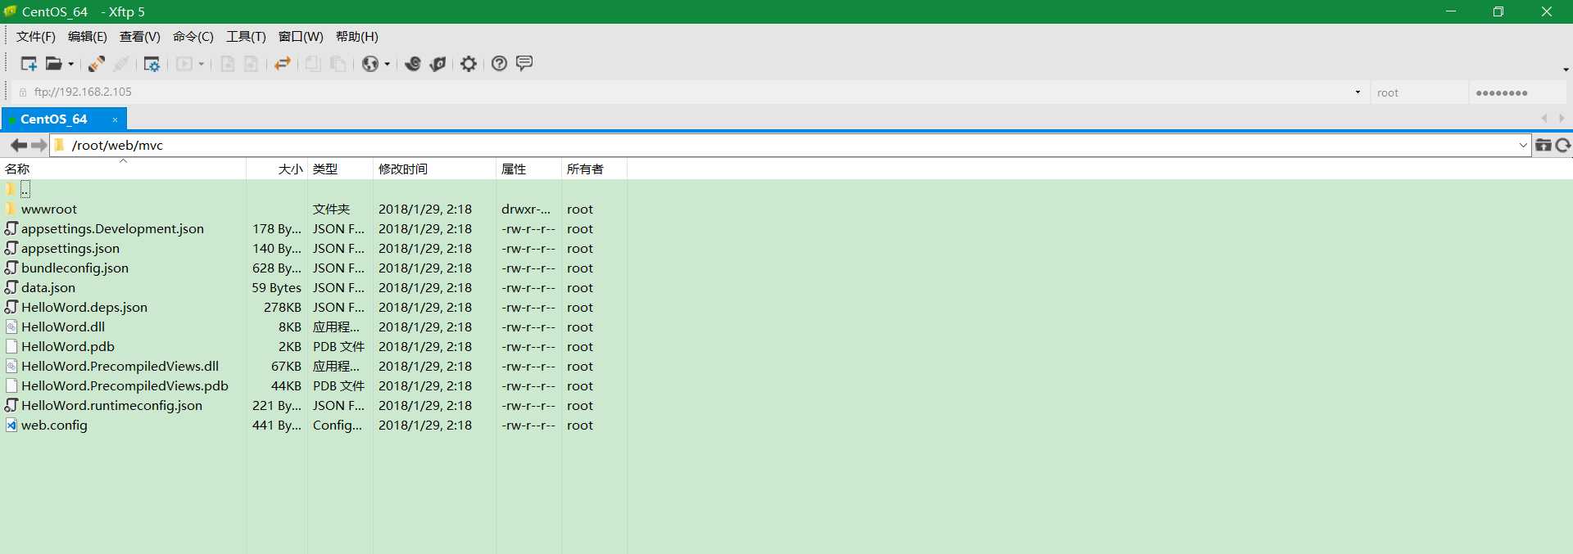The height and width of the screenshot is (554, 1573).
Task: Select the parent directory '..' entry
Action: click(x=25, y=190)
